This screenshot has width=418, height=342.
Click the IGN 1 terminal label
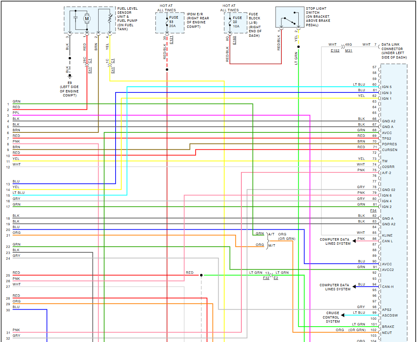387,99
